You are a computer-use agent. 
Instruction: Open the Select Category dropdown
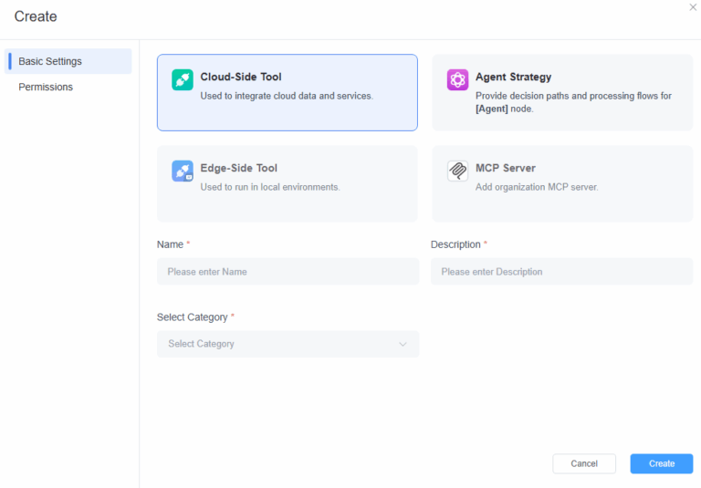point(288,344)
